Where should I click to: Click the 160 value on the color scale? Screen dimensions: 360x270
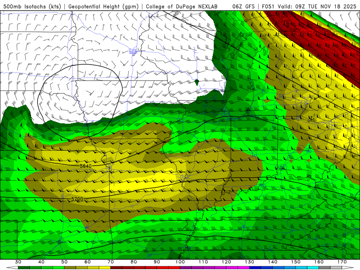[319, 262]
